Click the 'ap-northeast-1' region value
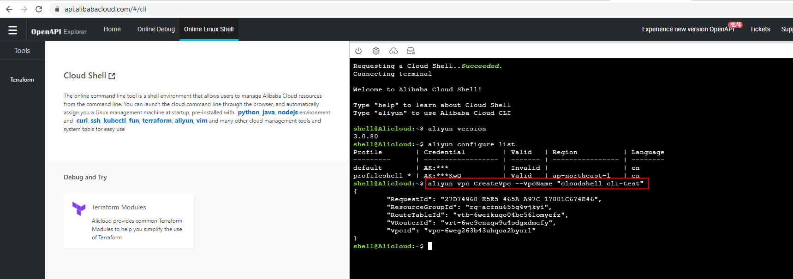Image resolution: width=793 pixels, height=279 pixels. coord(581,176)
